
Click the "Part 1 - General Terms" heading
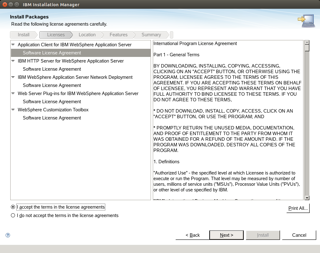176,55
